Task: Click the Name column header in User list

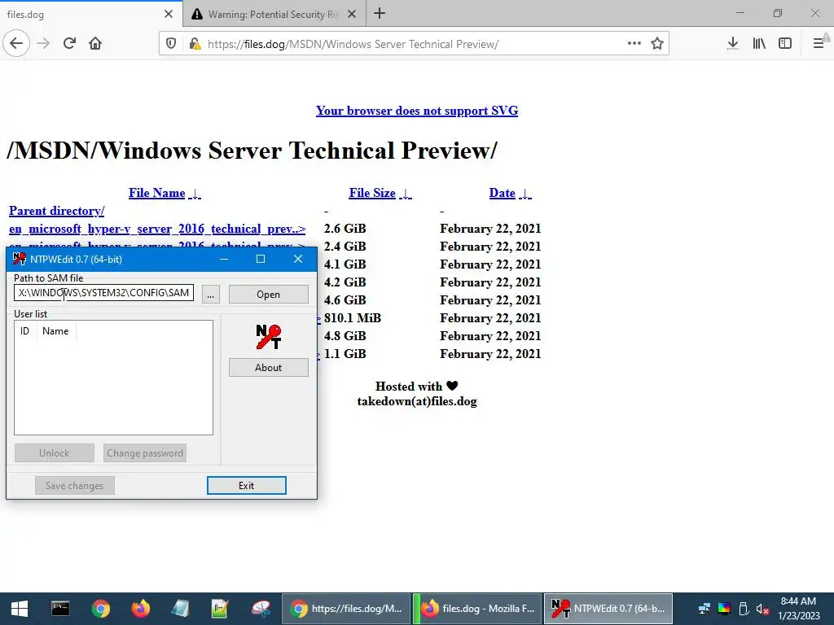Action: click(x=56, y=330)
